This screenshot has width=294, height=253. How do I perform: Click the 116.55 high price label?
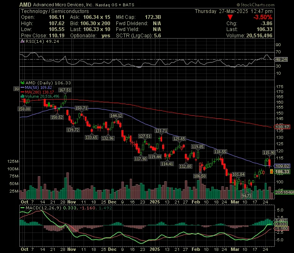[220, 152]
